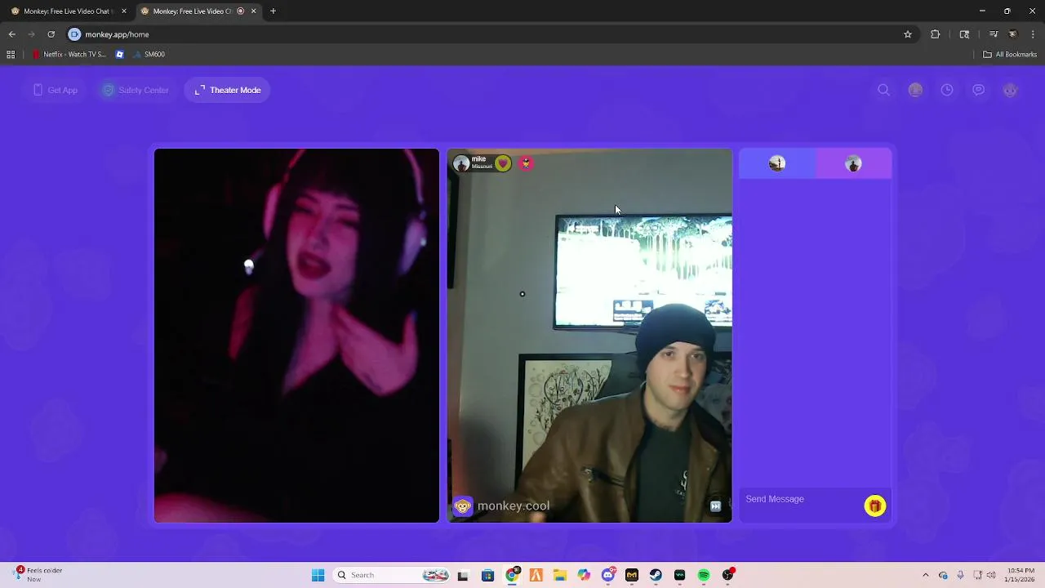The width and height of the screenshot is (1045, 588).
Task: Click mike's webcam video panel
Action: (589, 336)
